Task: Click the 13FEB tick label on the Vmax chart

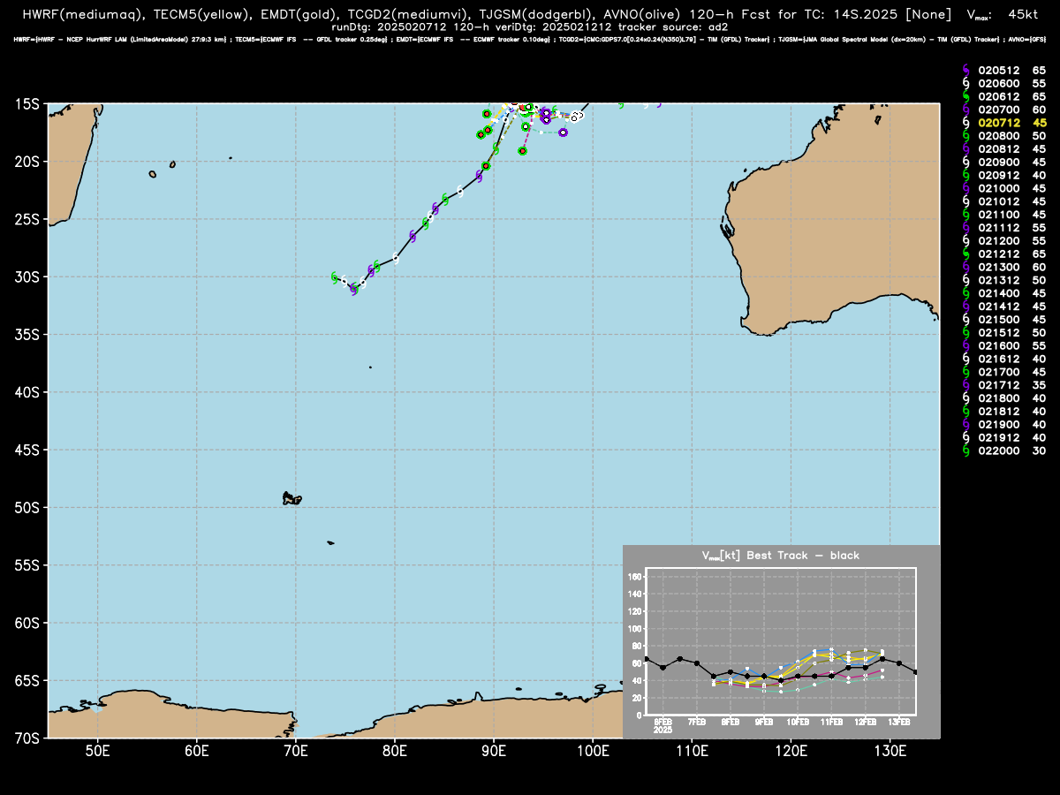Action: 899,722
